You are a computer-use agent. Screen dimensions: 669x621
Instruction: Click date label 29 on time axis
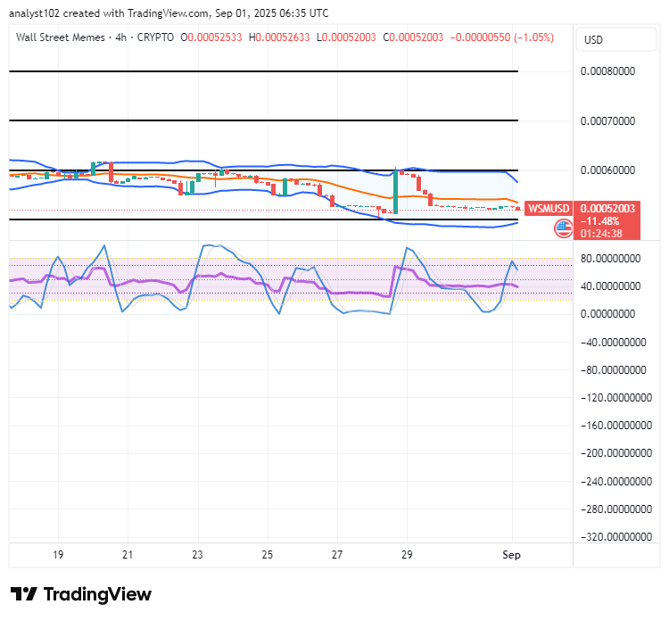[x=407, y=555]
